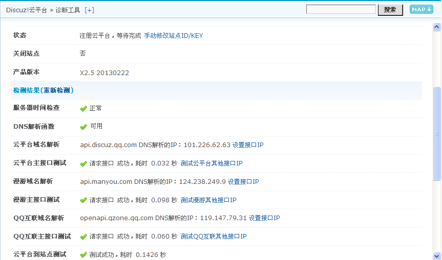The width and height of the screenshot is (442, 260).
Task: Click the 搜索 search button
Action: [390, 10]
